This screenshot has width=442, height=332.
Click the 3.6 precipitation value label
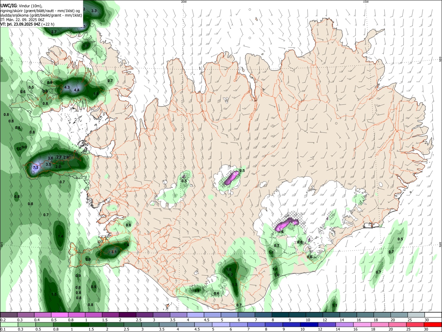click(50, 158)
